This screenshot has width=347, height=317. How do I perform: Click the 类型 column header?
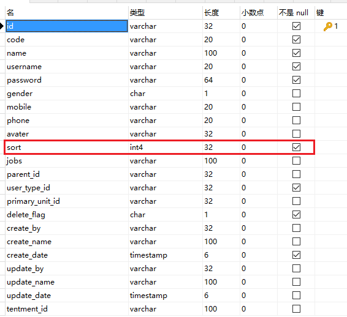(x=166, y=13)
